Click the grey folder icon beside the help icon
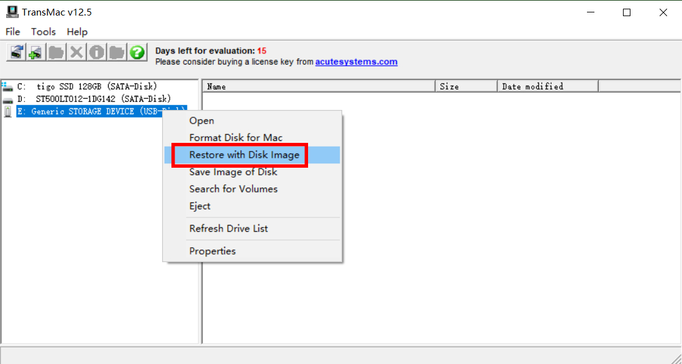Screen dimensions: 682x364 (117, 52)
